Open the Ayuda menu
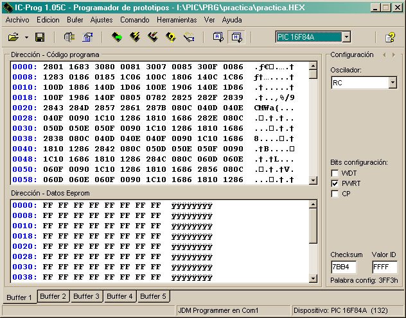The image size is (406, 318). click(232, 20)
